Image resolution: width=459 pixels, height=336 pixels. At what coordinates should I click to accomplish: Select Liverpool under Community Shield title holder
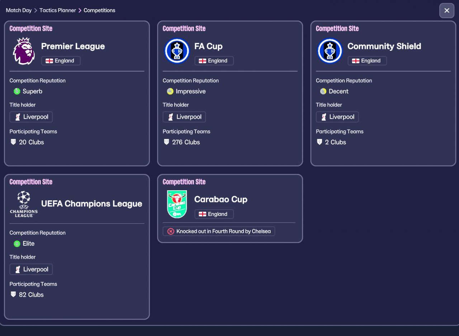(x=337, y=117)
